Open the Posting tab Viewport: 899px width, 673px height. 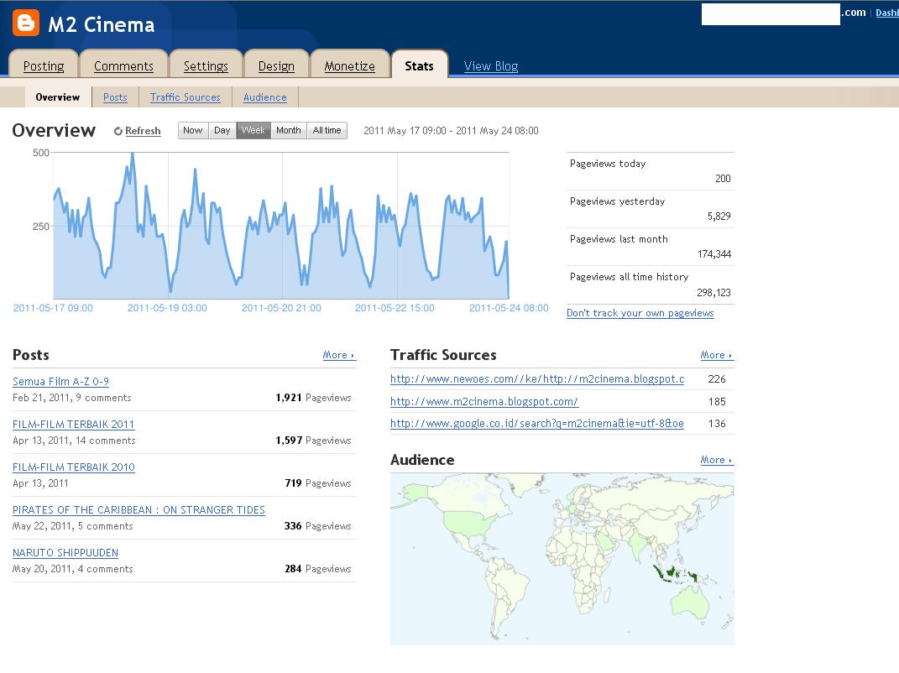(x=44, y=66)
